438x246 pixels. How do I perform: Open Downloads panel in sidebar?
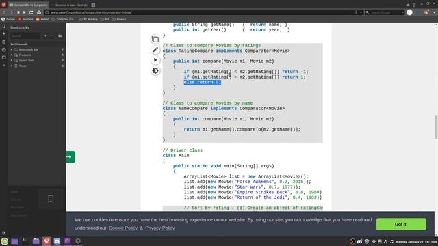click(x=3, y=34)
